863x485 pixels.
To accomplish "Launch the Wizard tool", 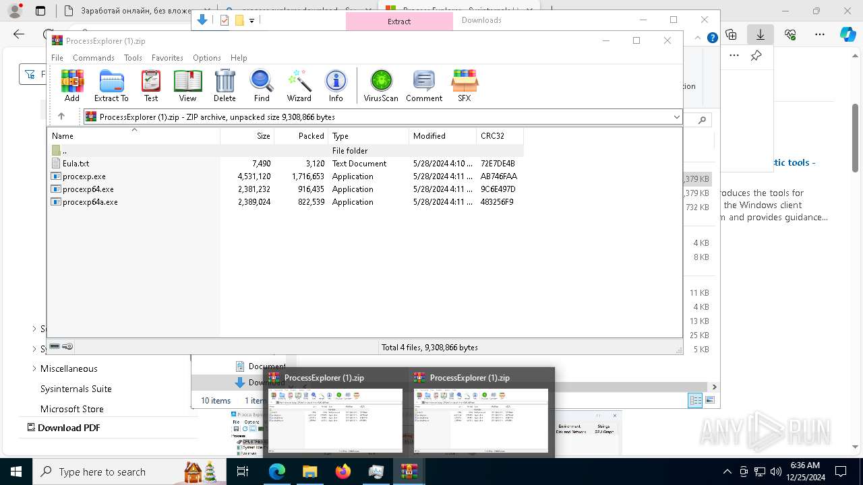I will click(299, 86).
